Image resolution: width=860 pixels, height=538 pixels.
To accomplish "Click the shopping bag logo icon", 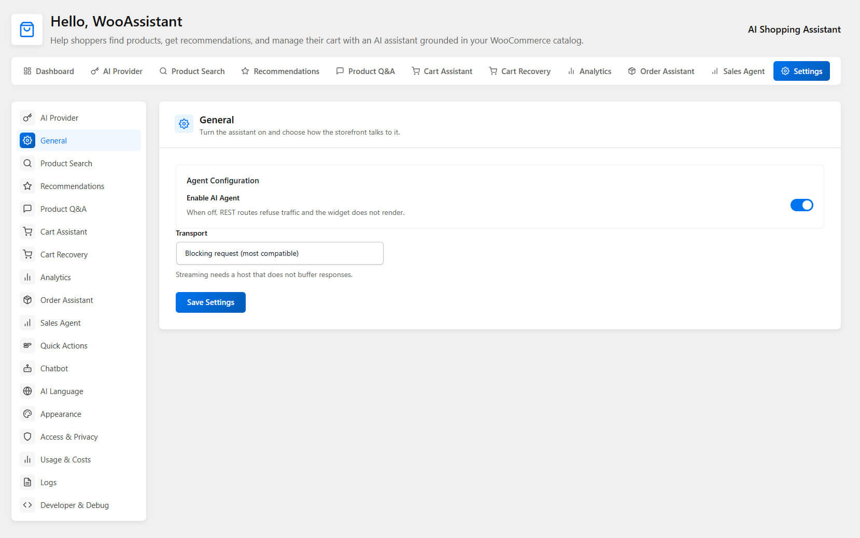I will coord(27,30).
